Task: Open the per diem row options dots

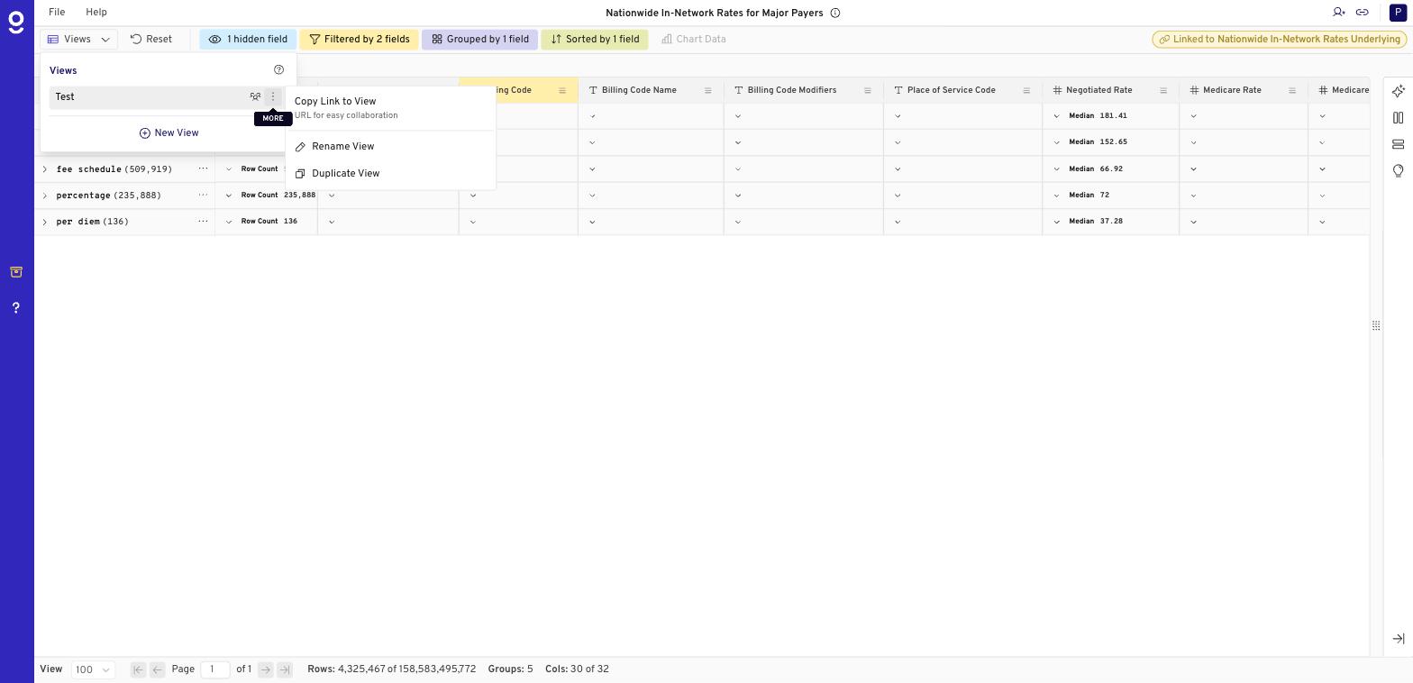Action: [x=203, y=222]
